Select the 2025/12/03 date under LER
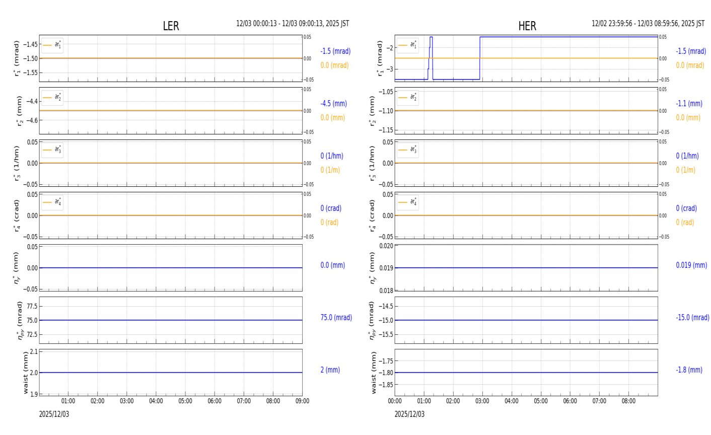This screenshot has height=435, width=711. click(54, 414)
